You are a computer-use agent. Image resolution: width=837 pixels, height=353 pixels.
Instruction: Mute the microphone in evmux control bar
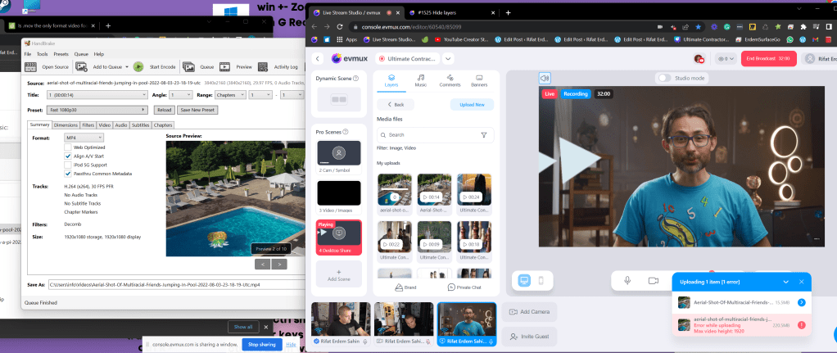point(627,280)
